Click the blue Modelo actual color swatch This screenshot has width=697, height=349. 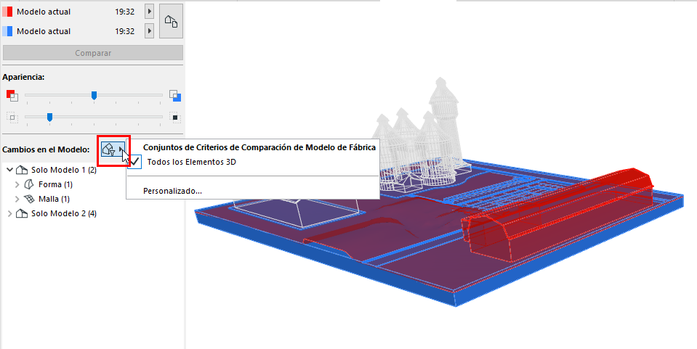click(7, 31)
